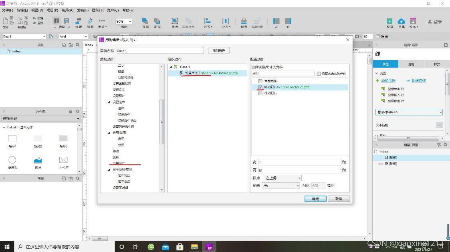Select the connector (连接) tool
The height and width of the screenshot is (252, 450).
(x=79, y=21)
